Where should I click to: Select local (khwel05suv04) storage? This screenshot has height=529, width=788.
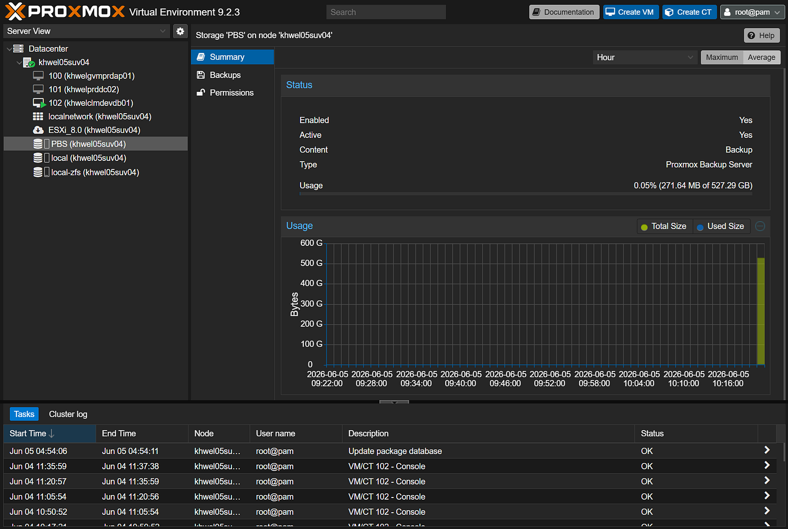(89, 158)
